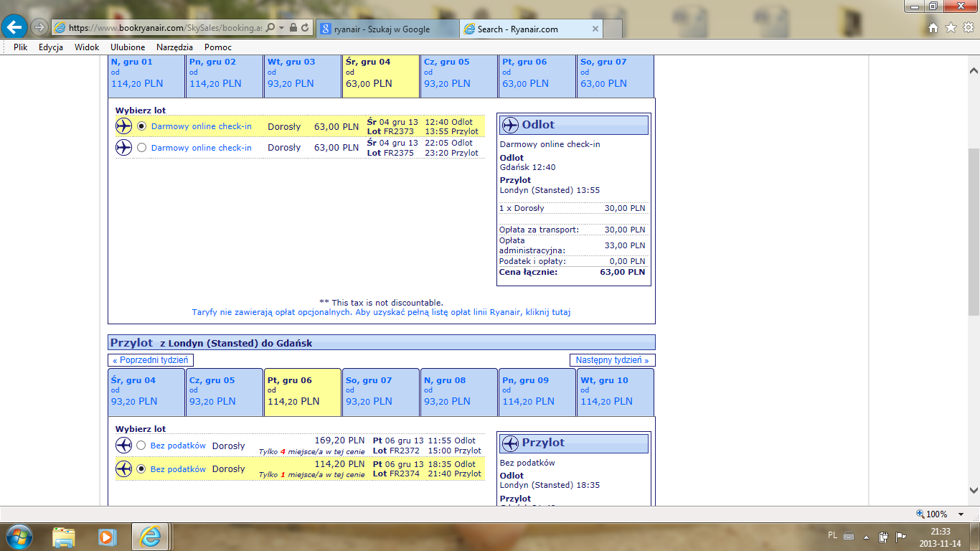This screenshot has height=551, width=980.
Task: Open 'Bez podatków' link for flight FR2372
Action: (178, 446)
